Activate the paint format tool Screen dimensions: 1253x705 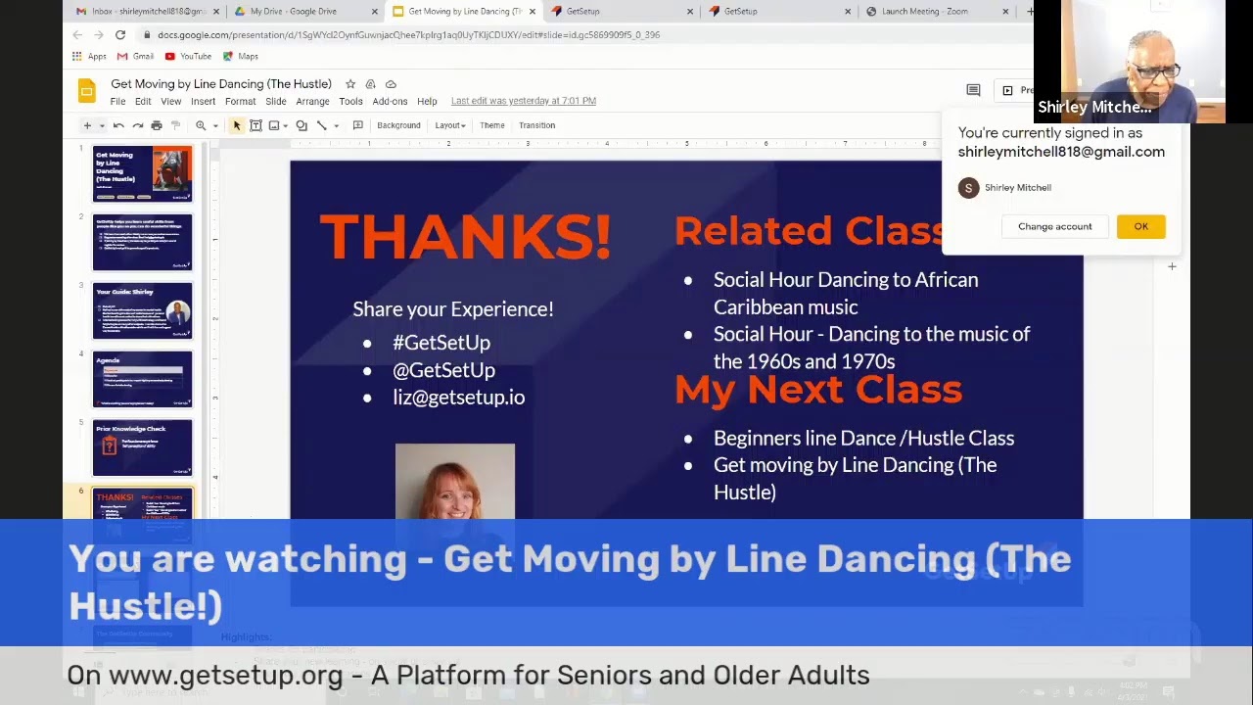(x=175, y=125)
